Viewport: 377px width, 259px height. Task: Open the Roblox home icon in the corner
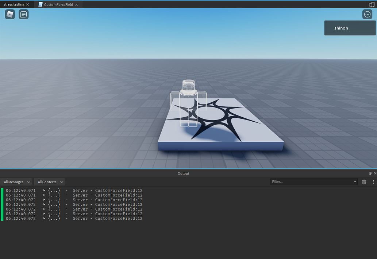(x=9, y=14)
